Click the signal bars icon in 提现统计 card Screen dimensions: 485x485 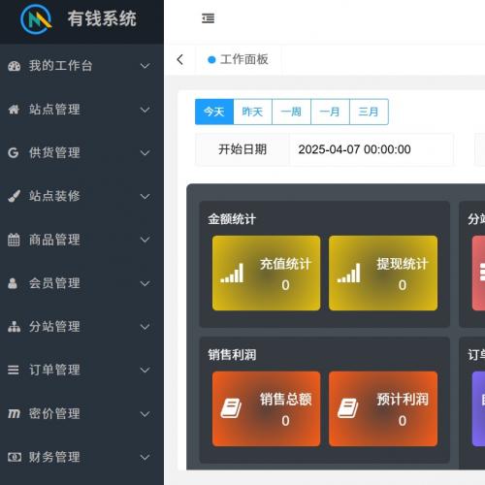[x=348, y=273]
